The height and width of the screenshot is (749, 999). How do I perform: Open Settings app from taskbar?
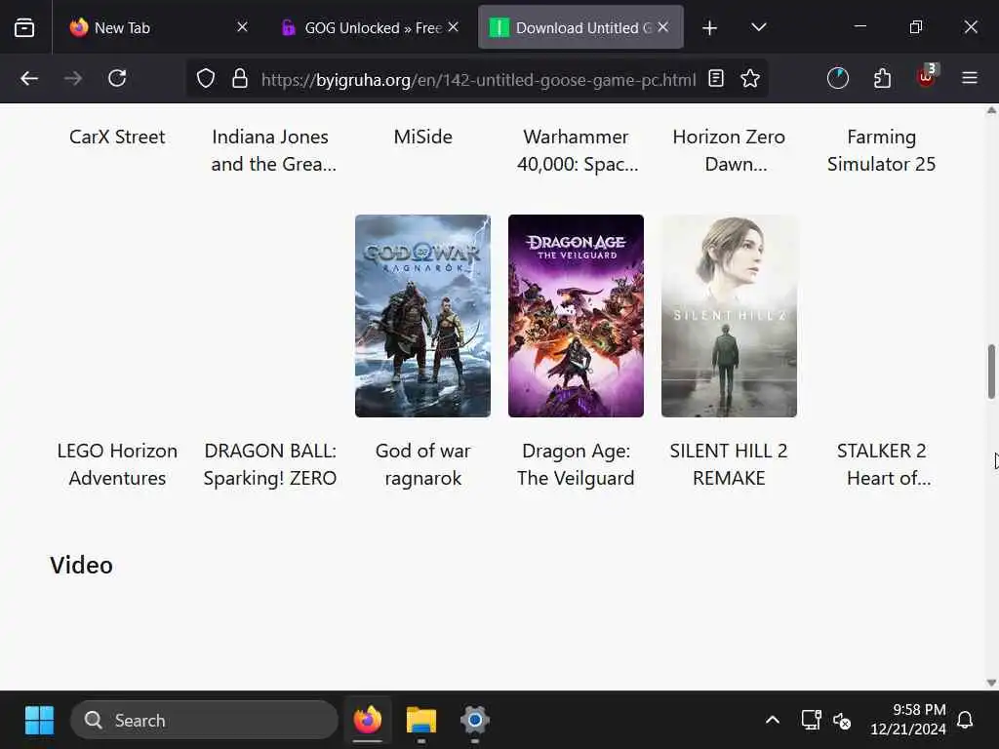(x=475, y=721)
